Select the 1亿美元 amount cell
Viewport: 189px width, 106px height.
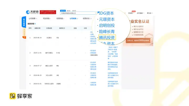coord(49,38)
